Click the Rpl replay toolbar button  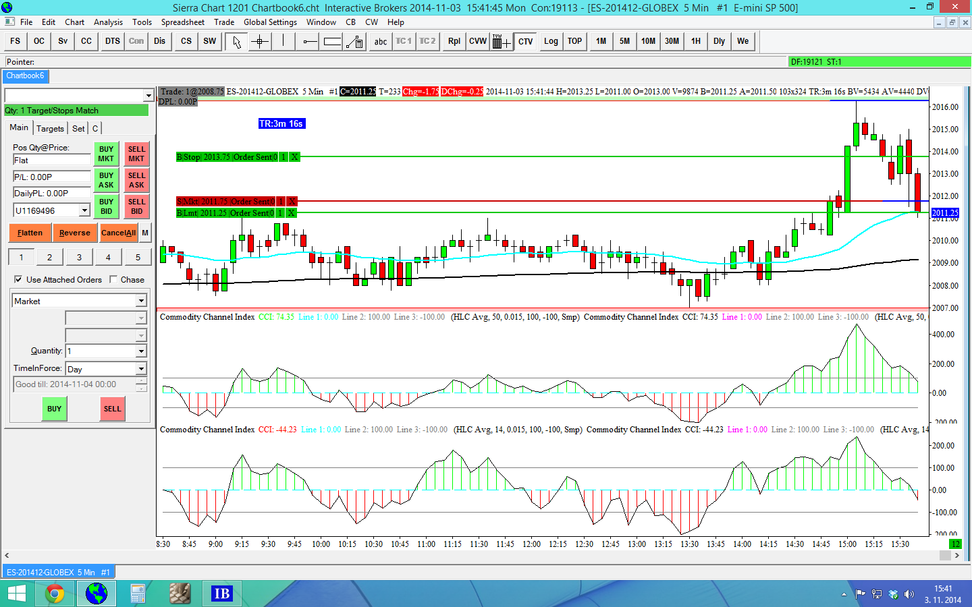[454, 41]
